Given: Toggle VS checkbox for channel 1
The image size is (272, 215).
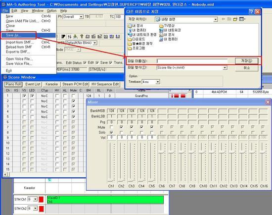Looking at the screenshot, I should coord(24,96).
